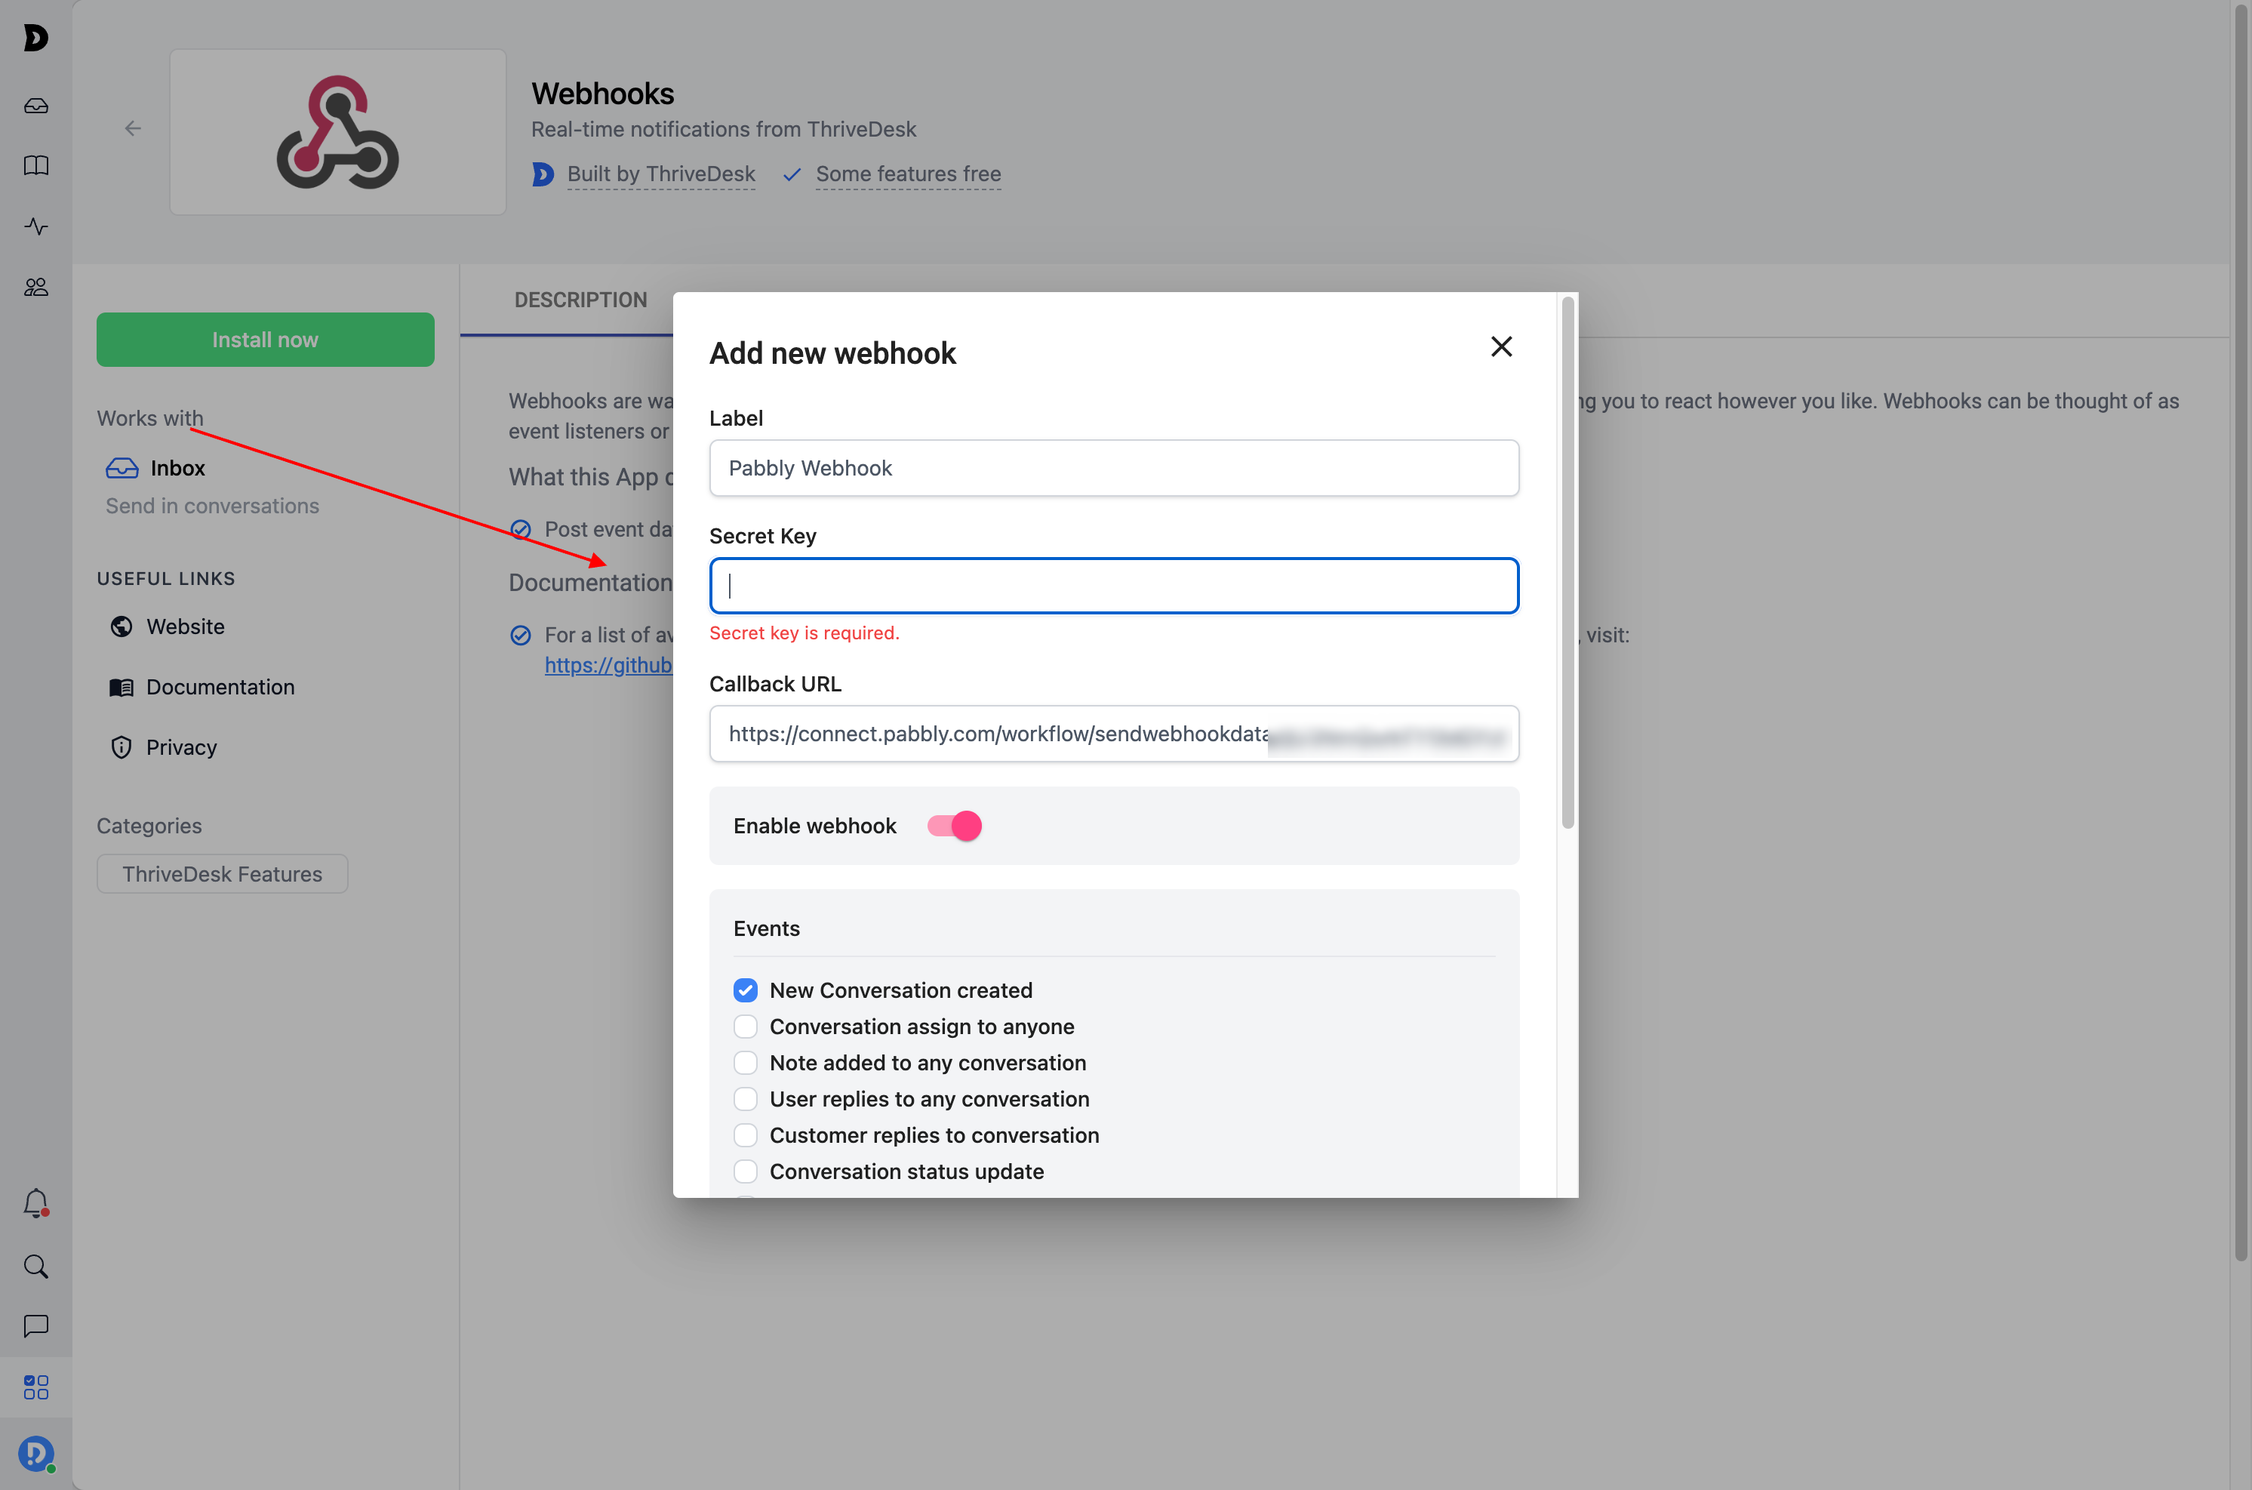
Task: Click the book icon beside Documentation
Action: 122,687
